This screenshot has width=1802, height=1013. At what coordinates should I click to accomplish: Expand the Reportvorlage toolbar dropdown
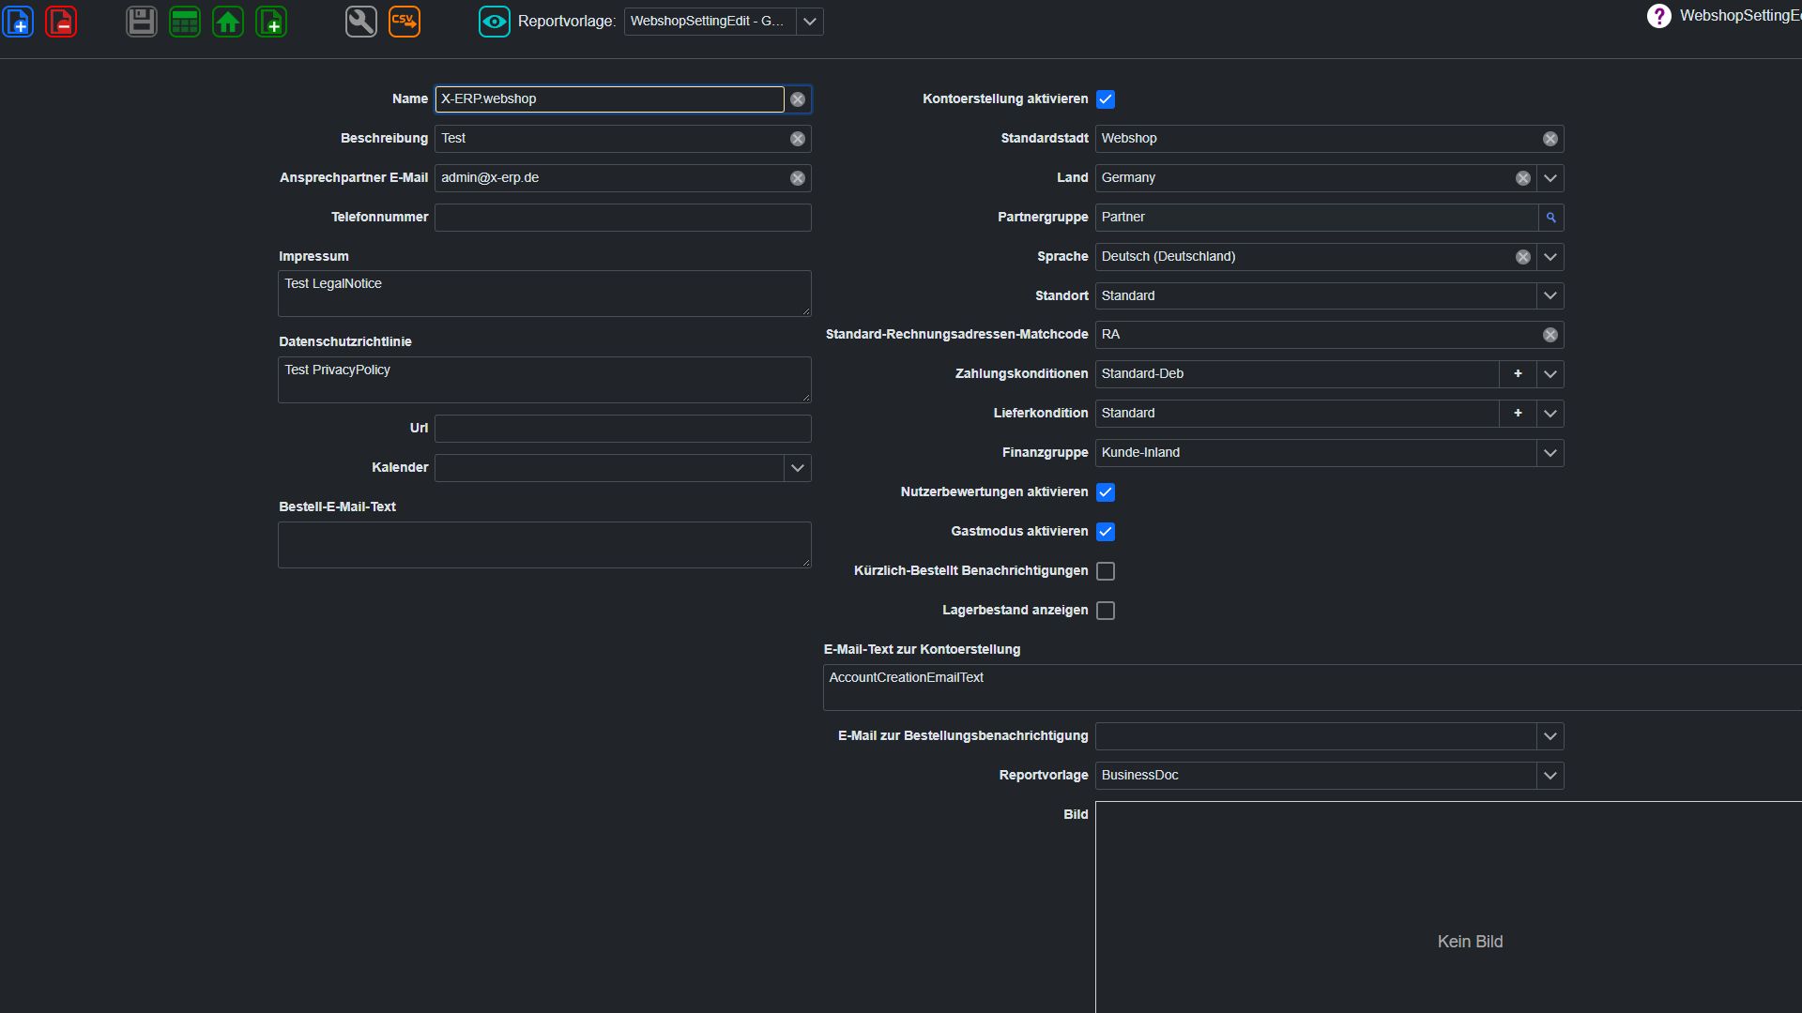click(810, 21)
